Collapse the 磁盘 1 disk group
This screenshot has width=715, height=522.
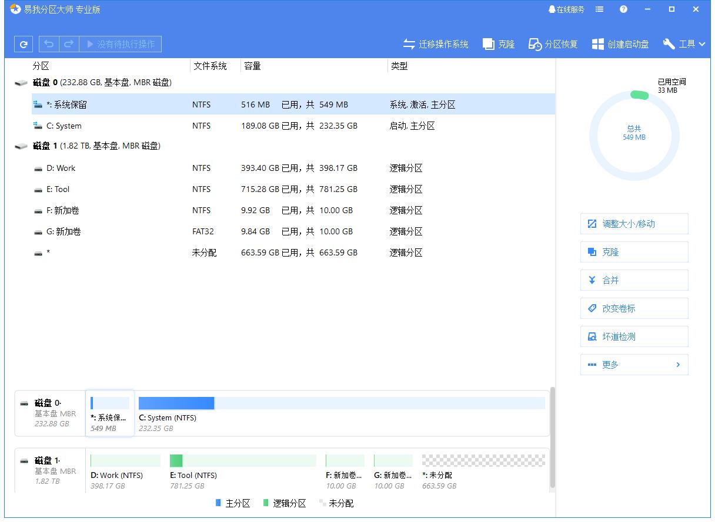tap(20, 146)
